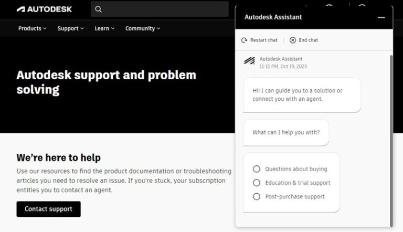Click the Autodesk Assistant panel title

coord(273,17)
